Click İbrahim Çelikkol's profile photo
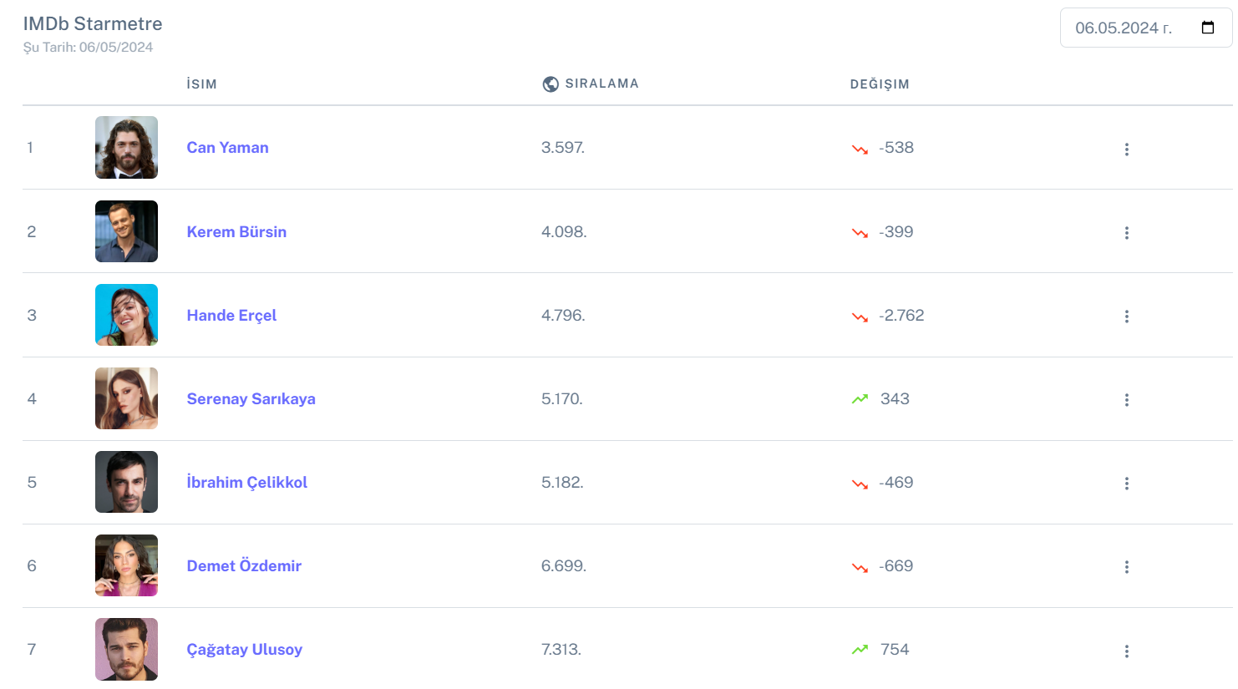 pyautogui.click(x=126, y=482)
